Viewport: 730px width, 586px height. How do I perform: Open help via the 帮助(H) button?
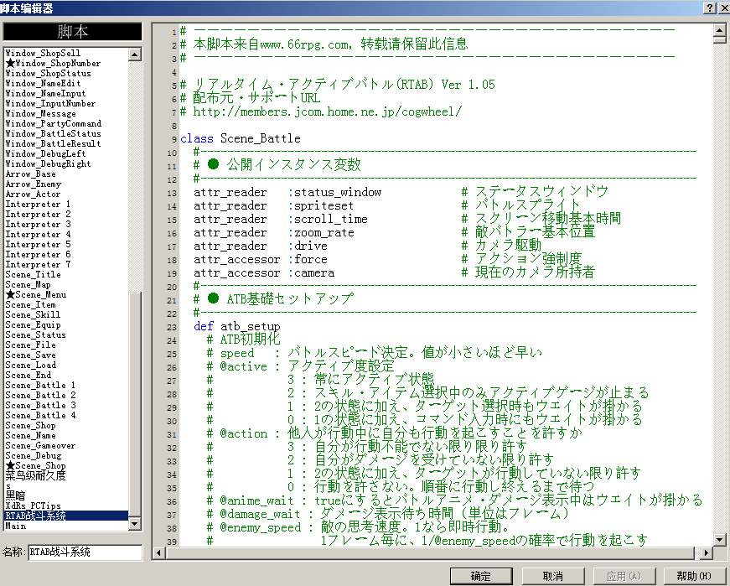click(x=694, y=576)
